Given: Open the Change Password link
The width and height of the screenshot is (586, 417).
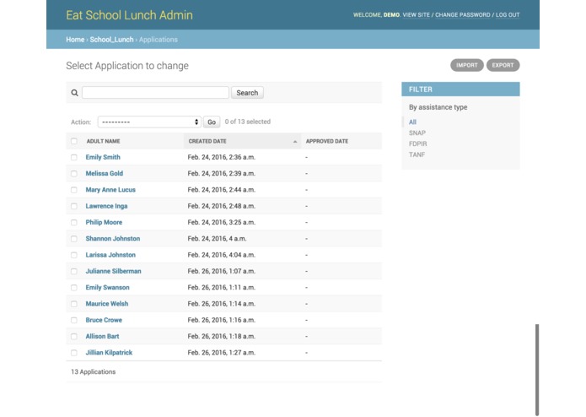Looking at the screenshot, I should 462,15.
